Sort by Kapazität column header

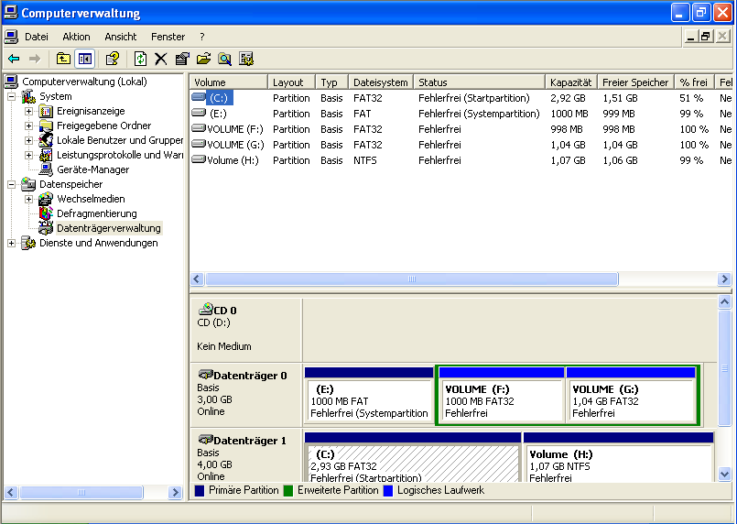pos(571,82)
